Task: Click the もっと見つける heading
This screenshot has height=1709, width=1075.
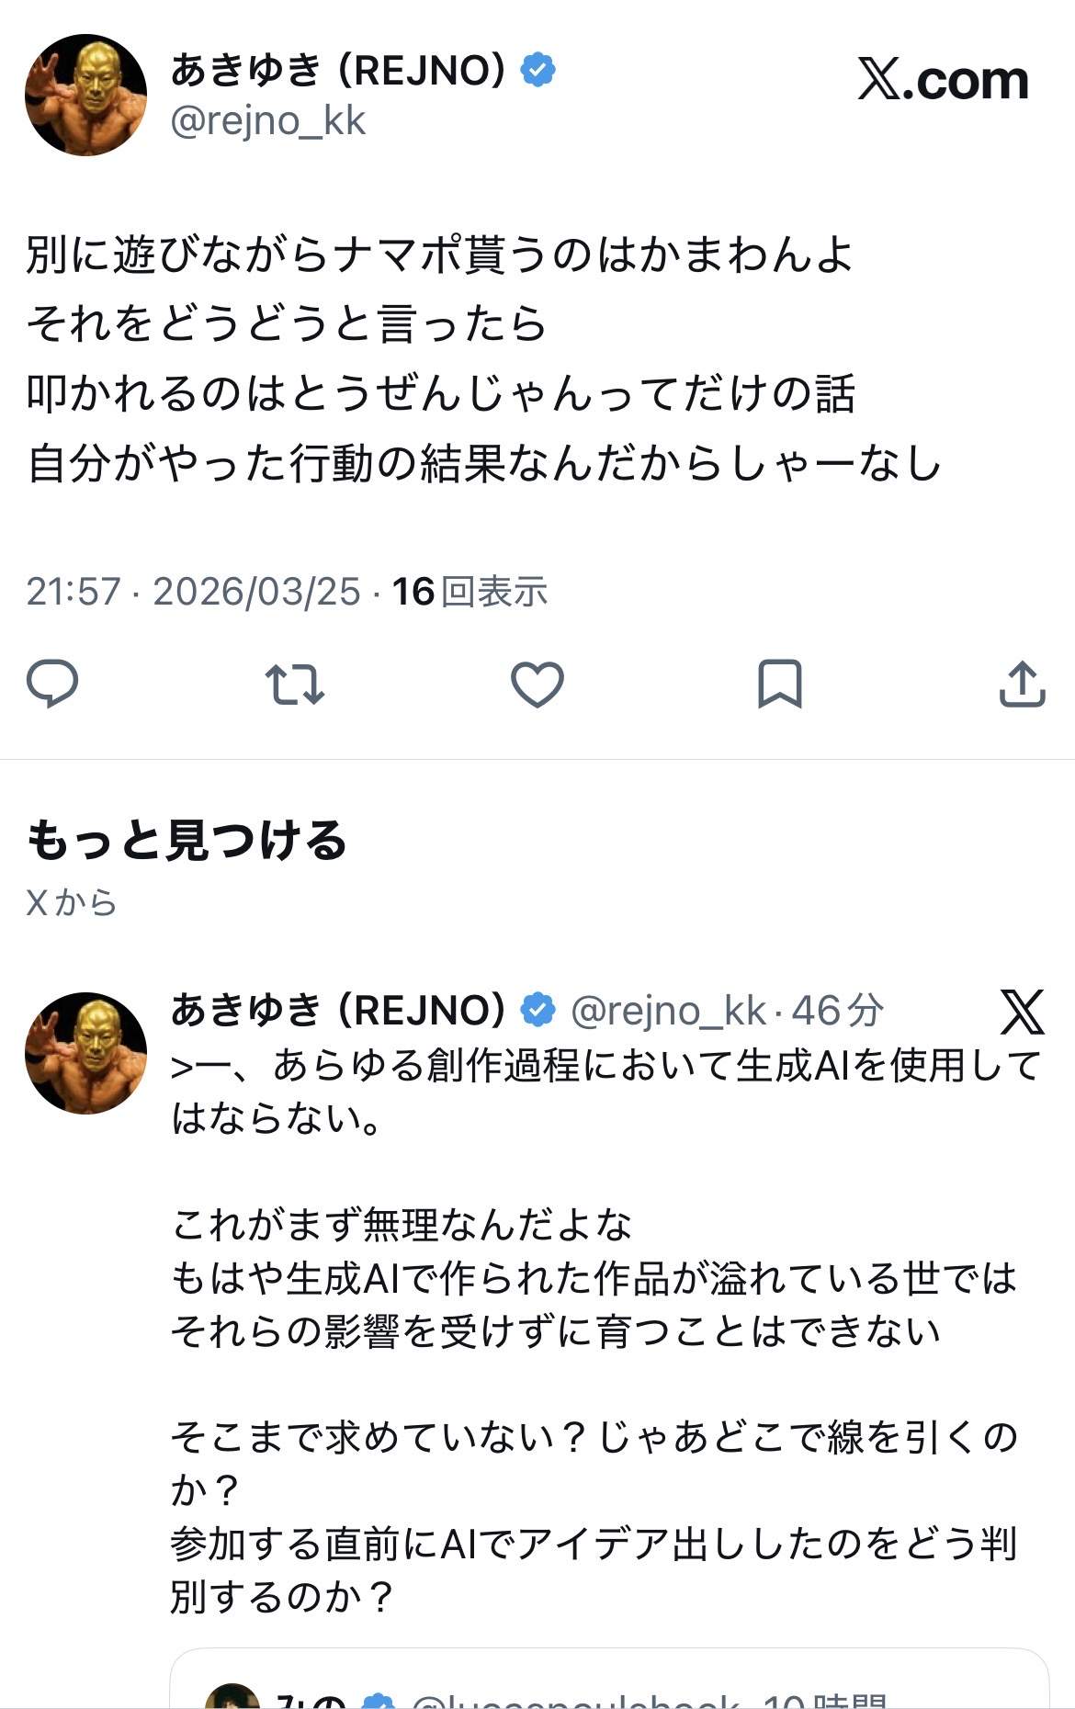Action: point(187,840)
